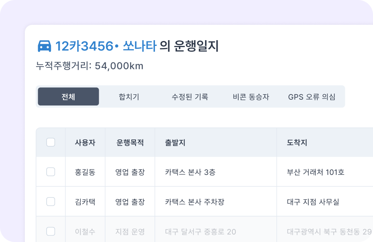The height and width of the screenshot is (242, 373).
Task: Toggle the select-all checkbox in table header
Action: click(51, 142)
